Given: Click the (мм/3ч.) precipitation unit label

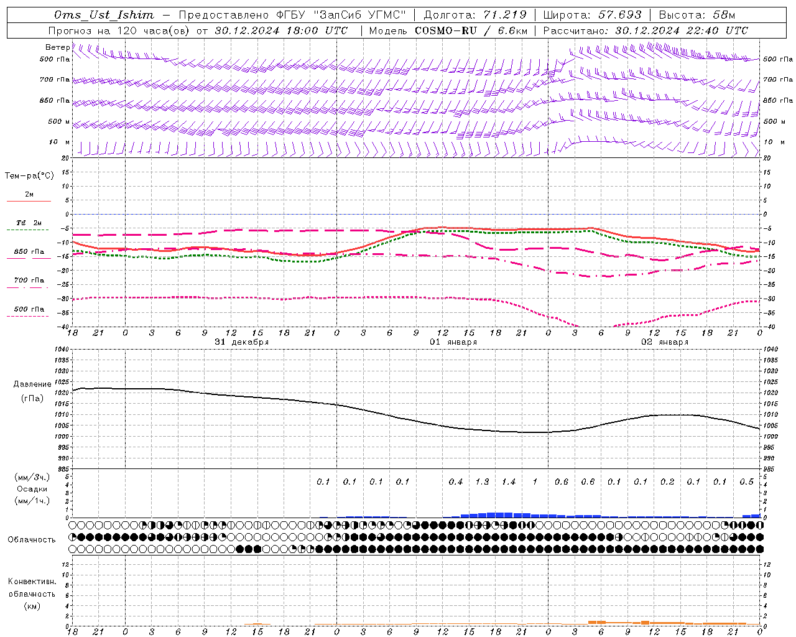Looking at the screenshot, I should pos(32,477).
